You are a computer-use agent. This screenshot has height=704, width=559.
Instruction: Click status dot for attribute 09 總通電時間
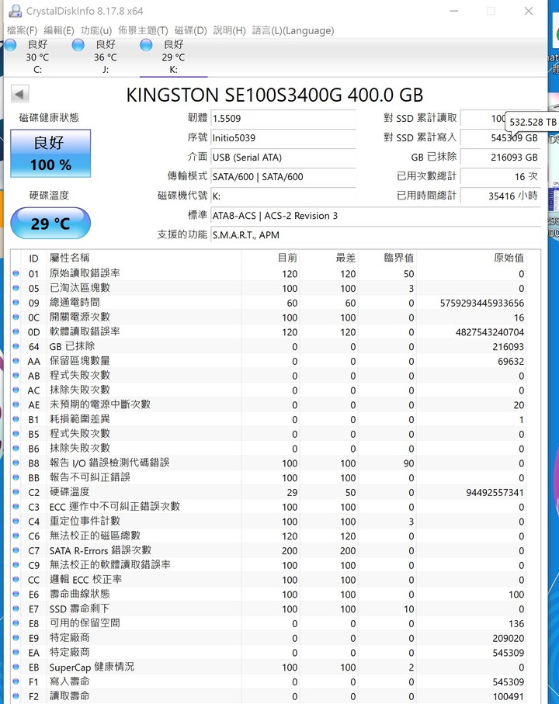16,303
